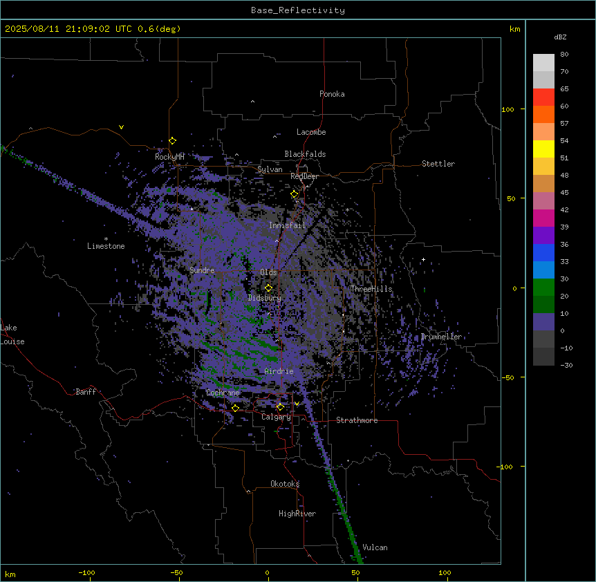Select the light gray 70-80 dBZ swatch

tap(543, 63)
